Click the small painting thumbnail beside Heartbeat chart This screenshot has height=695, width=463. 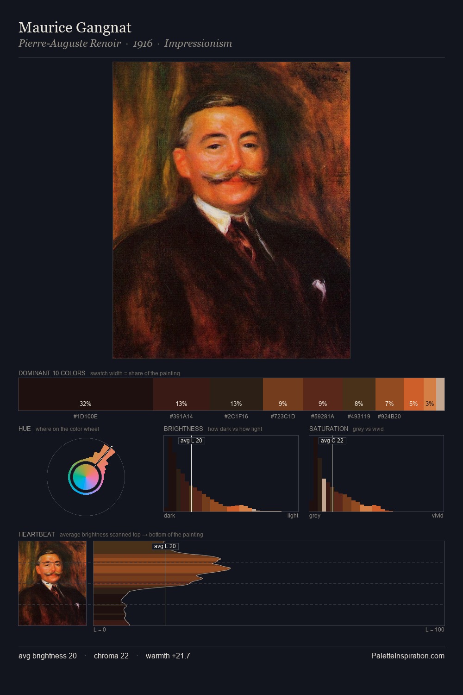coord(52,583)
